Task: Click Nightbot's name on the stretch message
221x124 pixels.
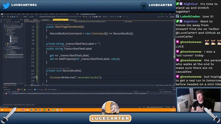Action: tap(191, 4)
